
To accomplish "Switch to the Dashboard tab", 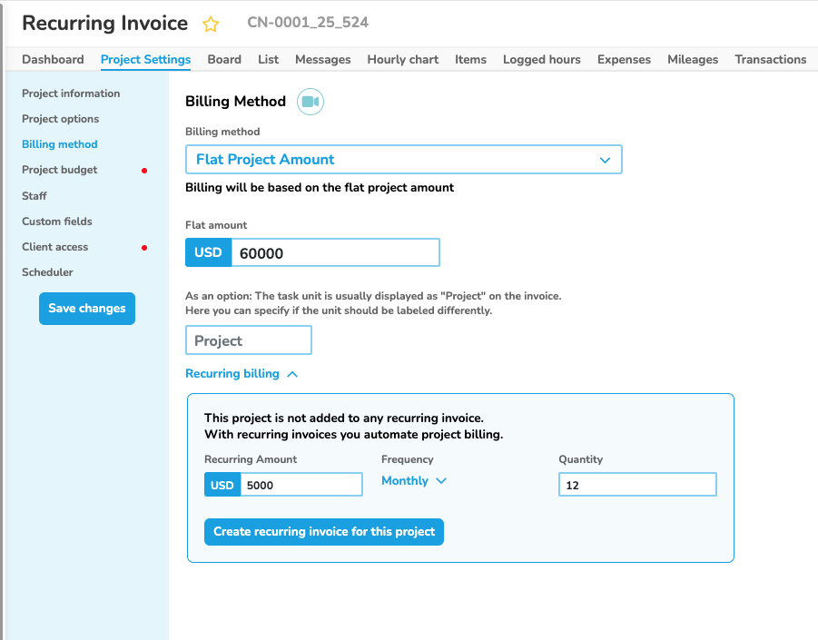I will tap(53, 59).
